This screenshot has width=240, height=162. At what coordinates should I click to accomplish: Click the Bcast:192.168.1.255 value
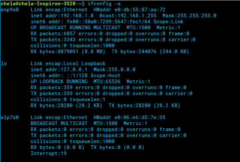[x=128, y=16]
